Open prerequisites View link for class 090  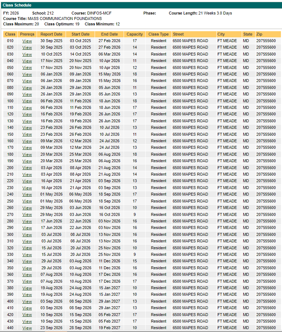point(27,94)
